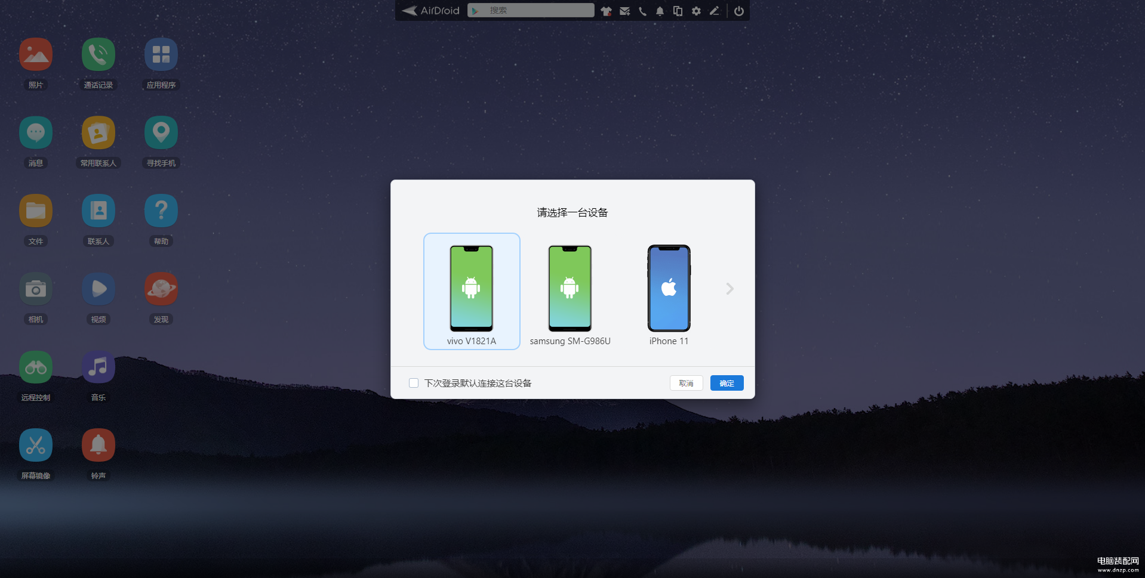Open 应用程序 applications icon
Screen dimensions: 1145x578
[x=161, y=55]
